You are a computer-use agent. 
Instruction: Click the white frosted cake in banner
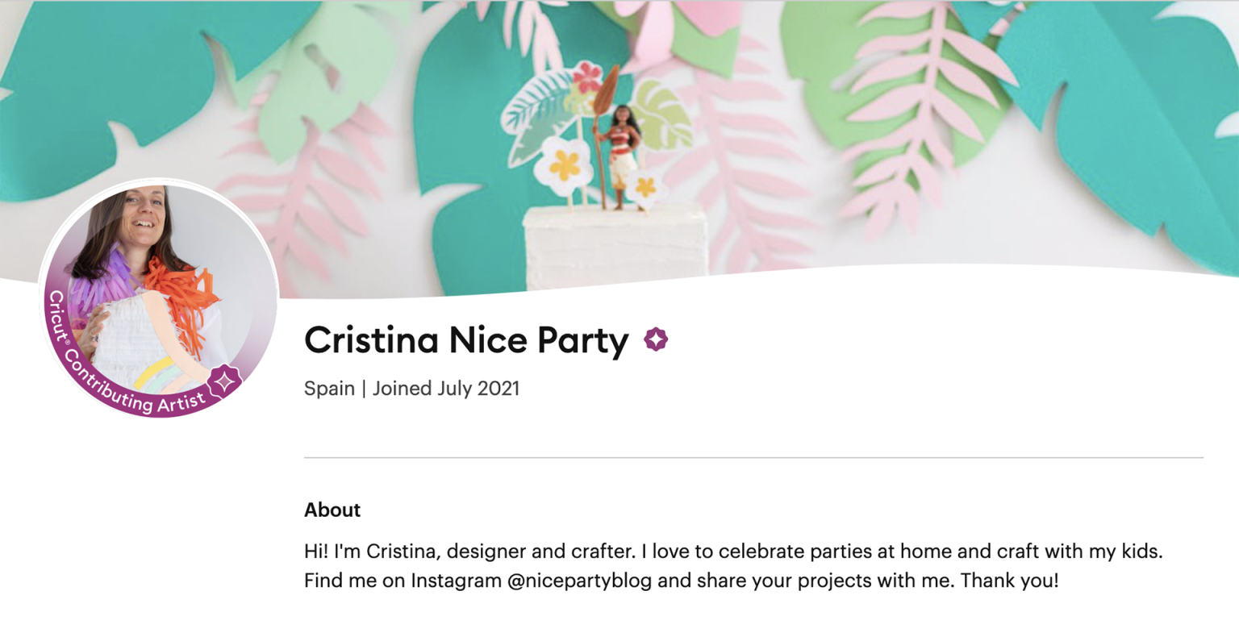tap(615, 246)
